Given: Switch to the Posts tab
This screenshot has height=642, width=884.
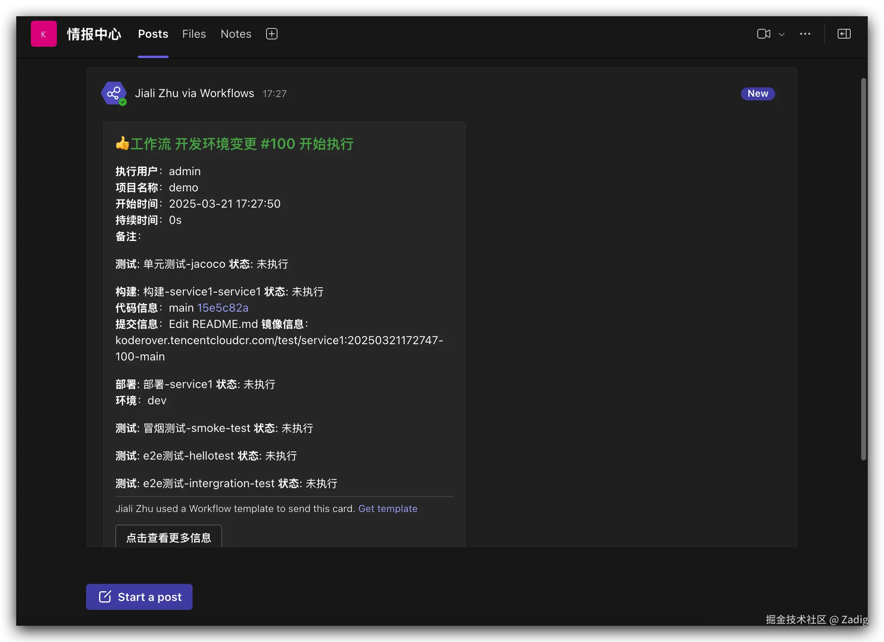Looking at the screenshot, I should point(153,34).
